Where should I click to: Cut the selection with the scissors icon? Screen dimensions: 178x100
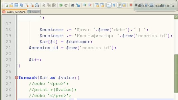[44, 5]
